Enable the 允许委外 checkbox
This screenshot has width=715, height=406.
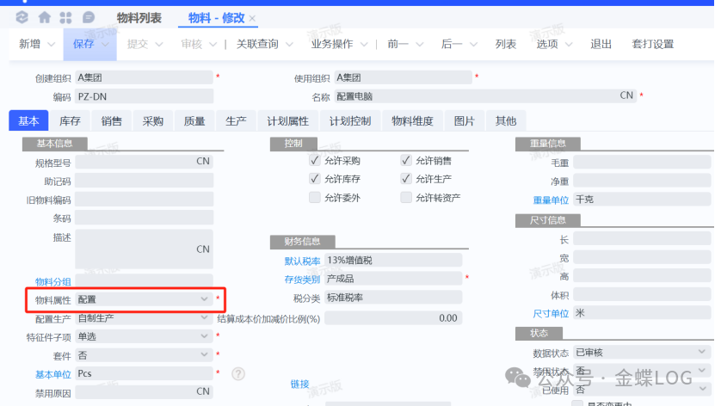pos(315,198)
